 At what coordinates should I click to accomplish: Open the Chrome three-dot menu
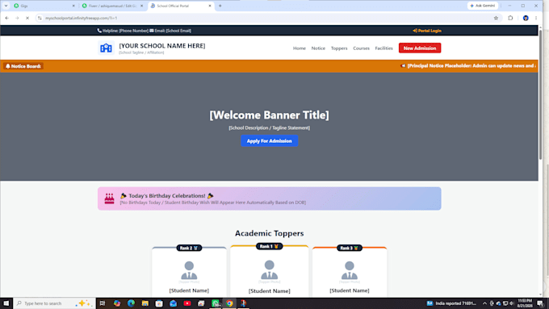[536, 18]
